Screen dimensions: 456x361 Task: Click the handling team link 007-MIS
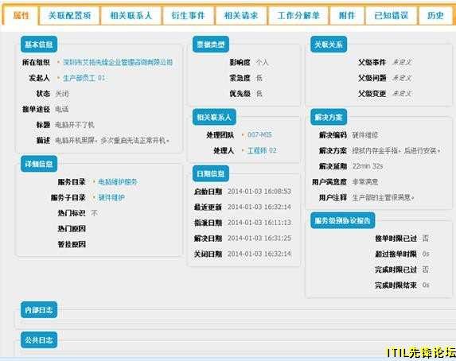coord(259,135)
